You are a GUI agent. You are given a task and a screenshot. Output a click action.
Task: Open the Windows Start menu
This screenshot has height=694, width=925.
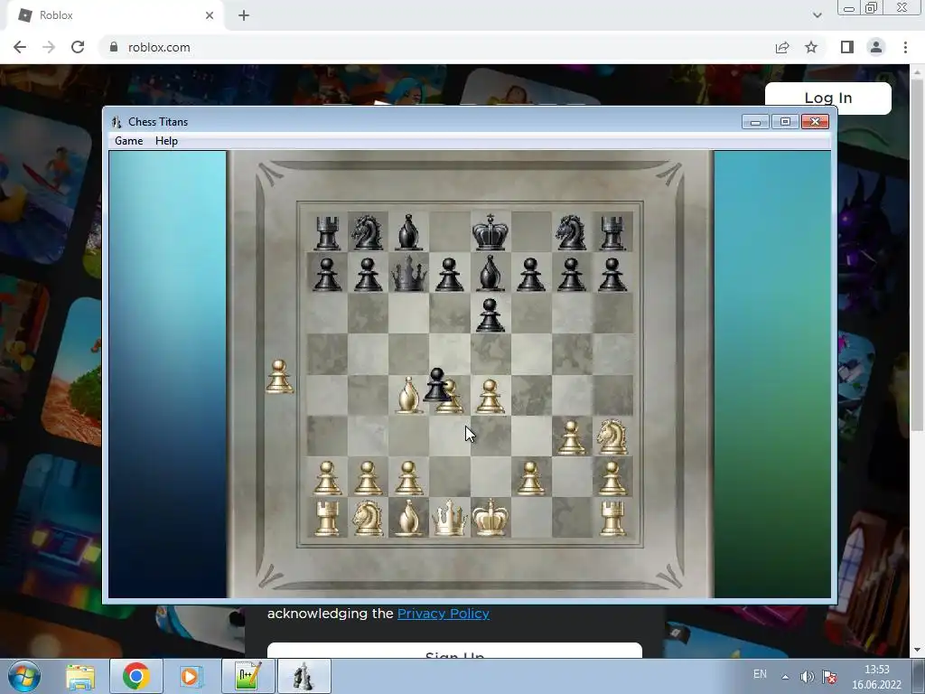coord(23,676)
